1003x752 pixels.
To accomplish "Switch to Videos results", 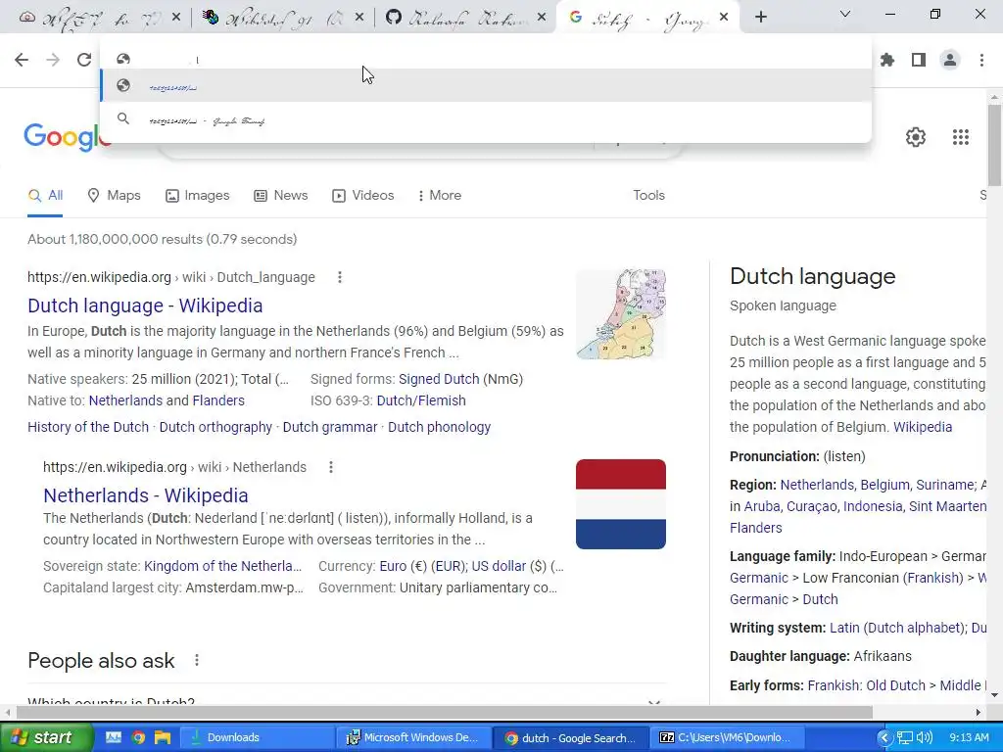I will [x=362, y=196].
